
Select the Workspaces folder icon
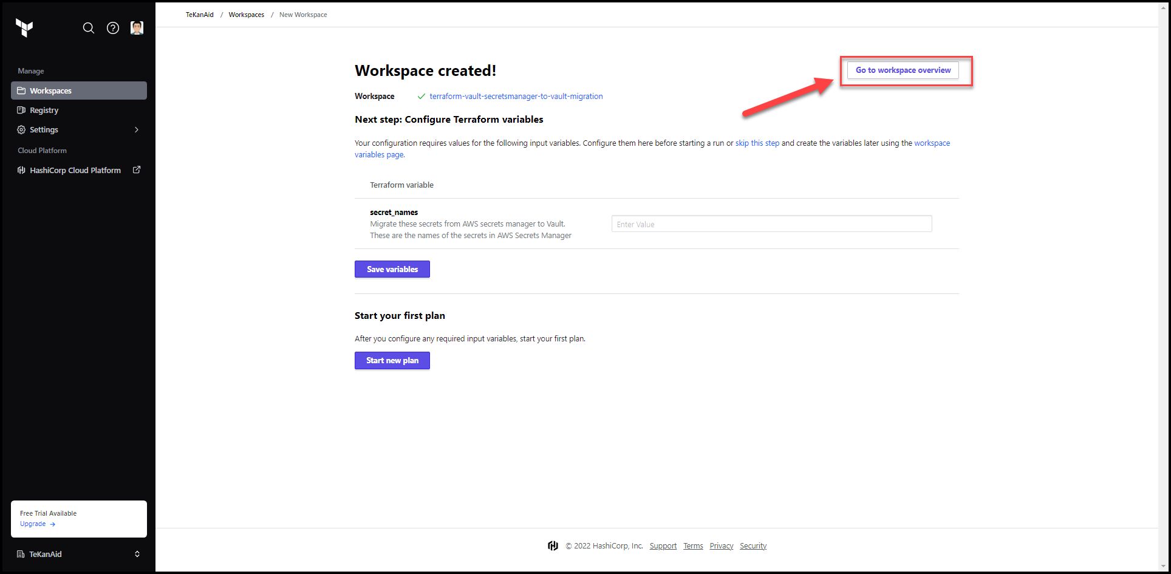point(21,91)
